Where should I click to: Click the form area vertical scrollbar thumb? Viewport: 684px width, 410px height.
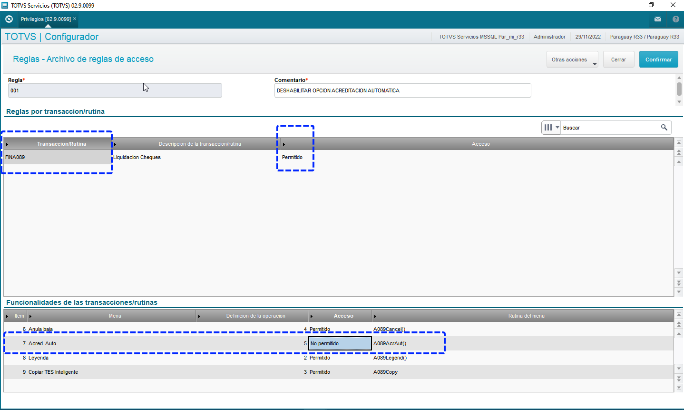679,89
